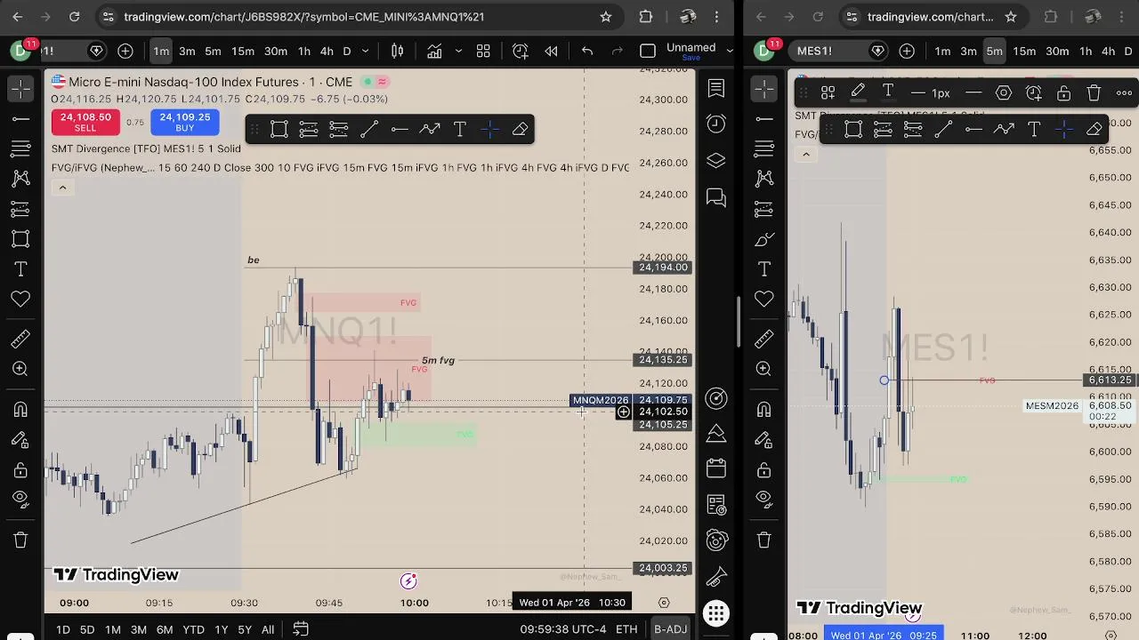
Task: Set date range to YTD in left chart
Action: click(193, 629)
